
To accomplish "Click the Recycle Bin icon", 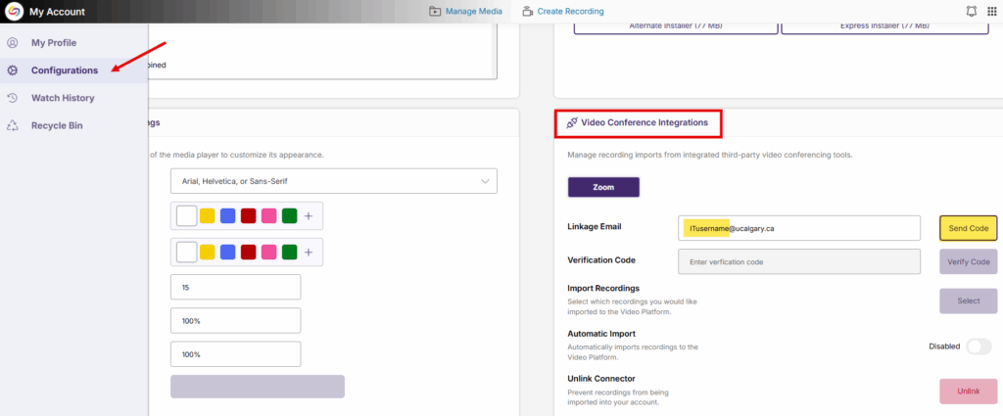I will pos(12,125).
